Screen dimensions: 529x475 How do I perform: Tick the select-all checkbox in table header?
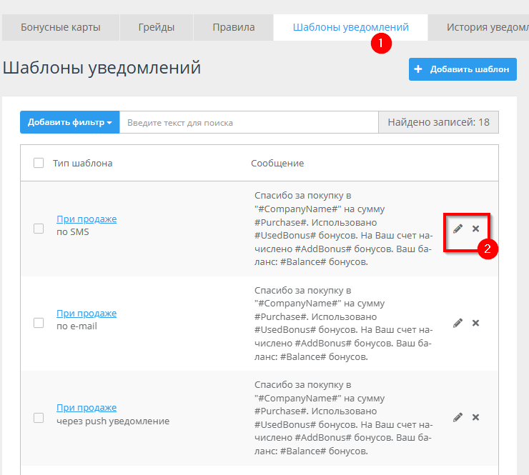pyautogui.click(x=39, y=163)
